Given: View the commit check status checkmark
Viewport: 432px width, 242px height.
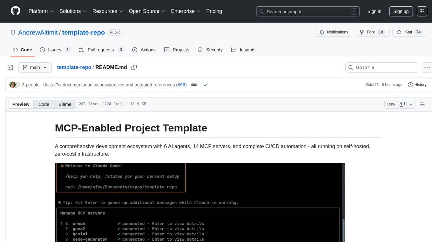Looking at the screenshot, I should click(x=206, y=85).
